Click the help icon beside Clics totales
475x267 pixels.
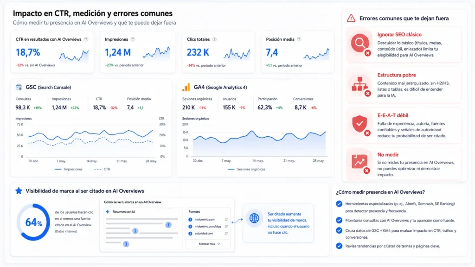[214, 39]
